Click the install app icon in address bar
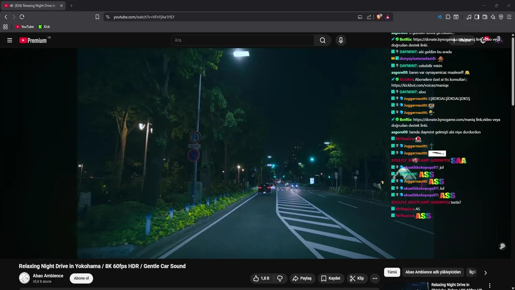The width and height of the screenshot is (515, 290). point(360,17)
